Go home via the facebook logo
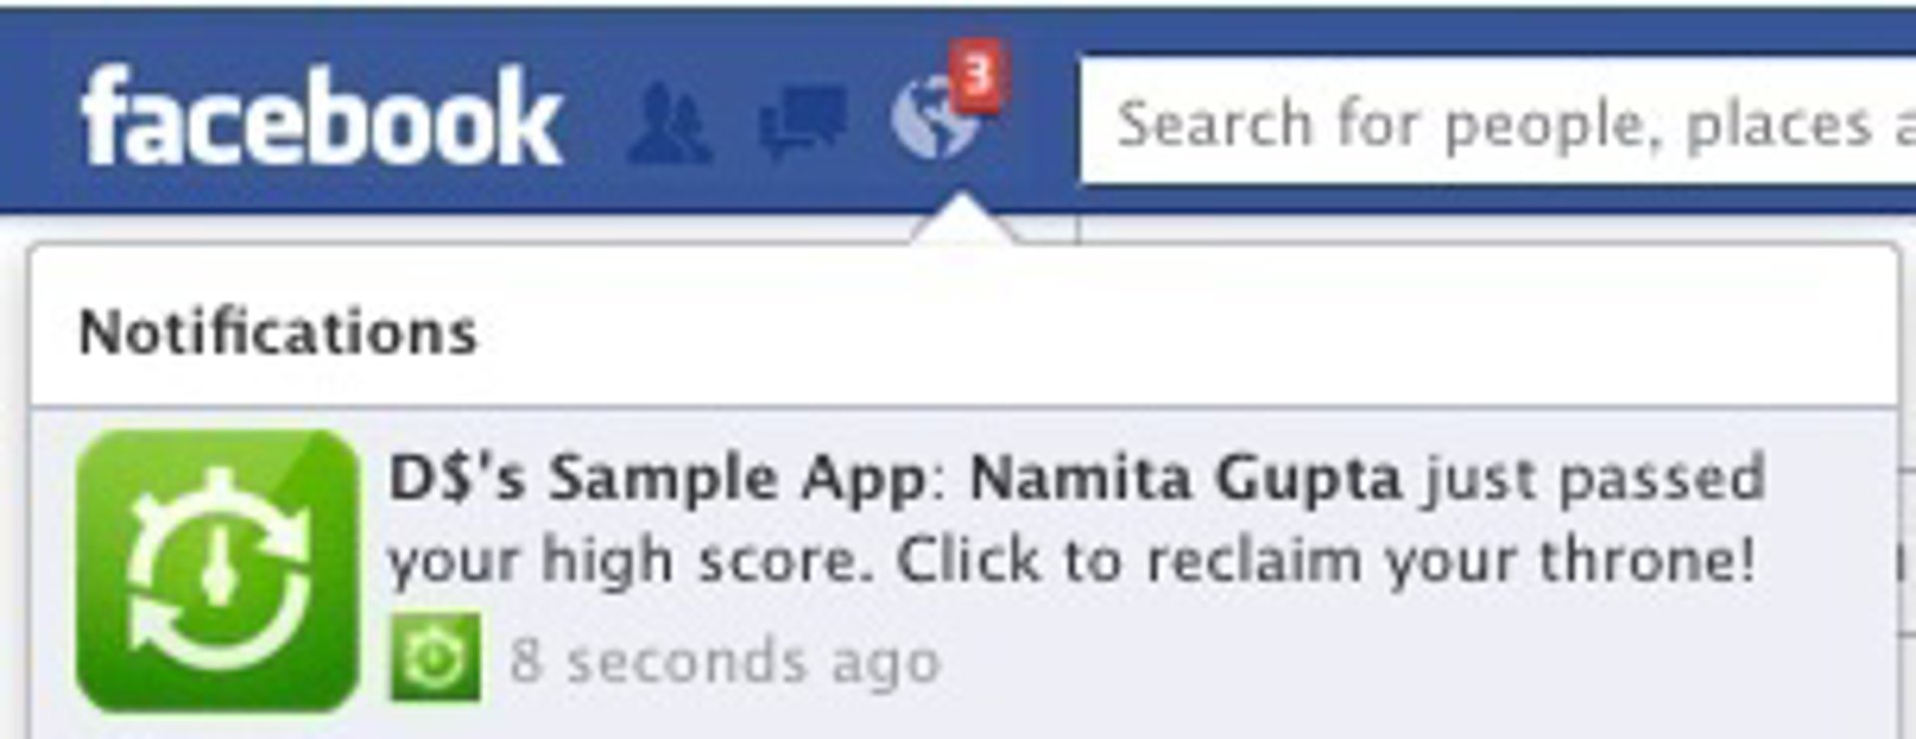Screen dimensions: 1916x739 pos(321,118)
